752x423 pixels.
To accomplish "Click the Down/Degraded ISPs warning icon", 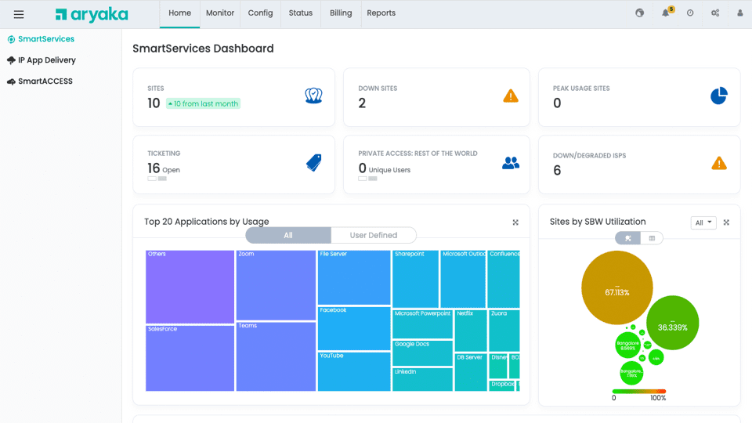I will 719,164.
